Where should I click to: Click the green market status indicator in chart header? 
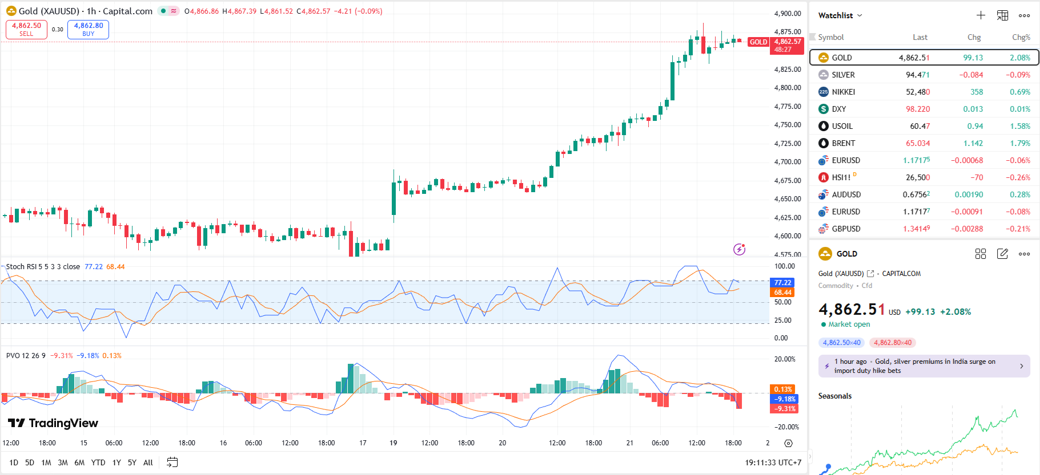pos(163,11)
